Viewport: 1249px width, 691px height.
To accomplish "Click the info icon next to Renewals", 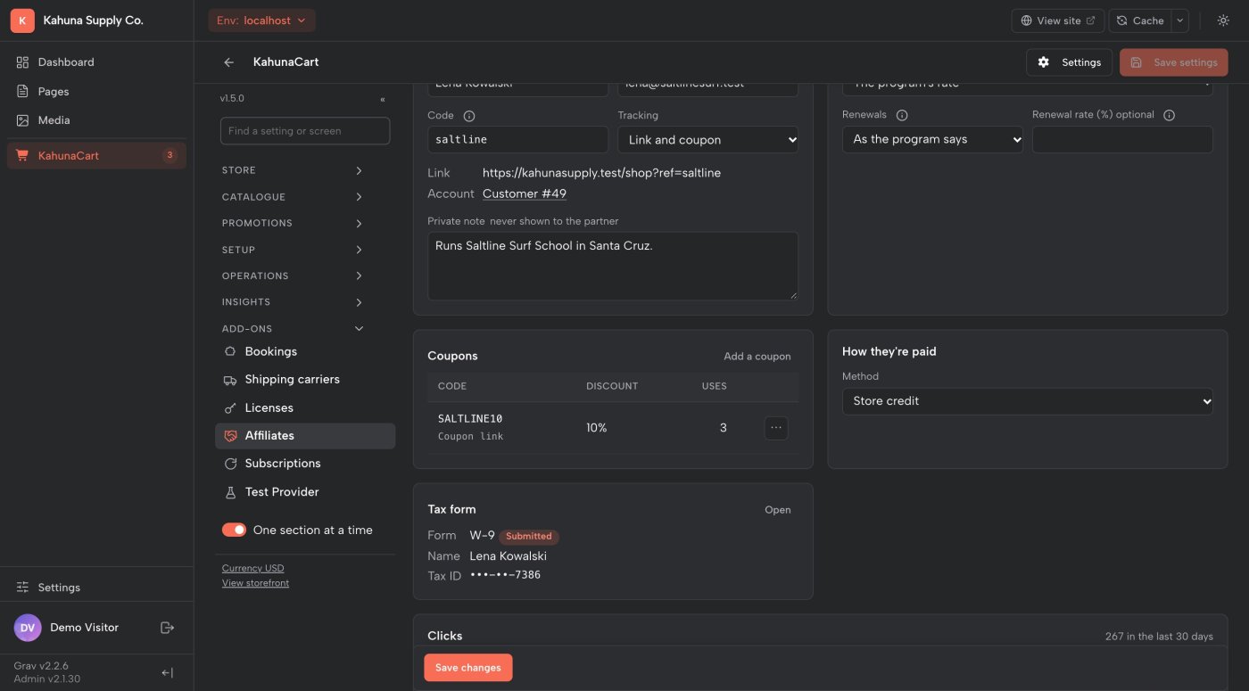I will 902,115.
